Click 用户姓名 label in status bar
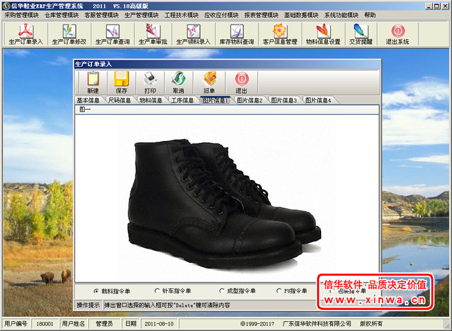The height and width of the screenshot is (331, 452). [73, 324]
